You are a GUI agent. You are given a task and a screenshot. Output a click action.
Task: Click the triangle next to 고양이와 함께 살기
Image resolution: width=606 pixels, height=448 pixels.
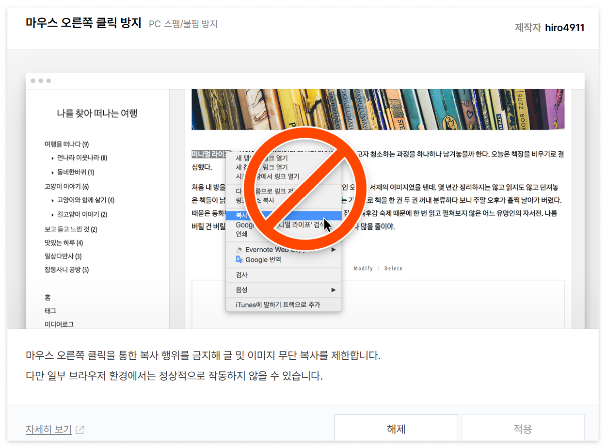click(52, 200)
